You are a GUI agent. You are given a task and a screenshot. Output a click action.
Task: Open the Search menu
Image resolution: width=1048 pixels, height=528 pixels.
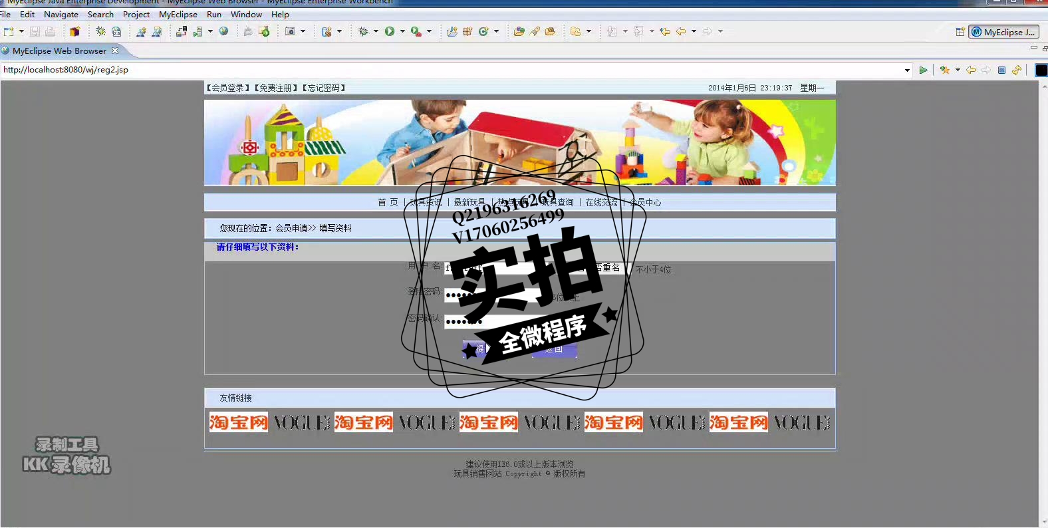100,14
